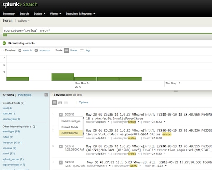
Task: Choose linear scale link
Action: [74, 51]
